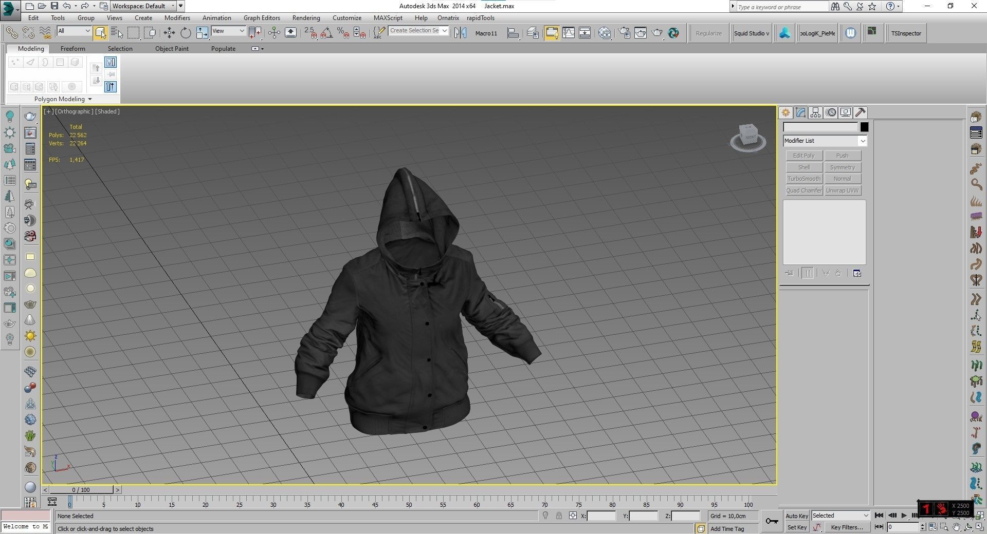Click Use Pivot Point Center icon

(254, 33)
